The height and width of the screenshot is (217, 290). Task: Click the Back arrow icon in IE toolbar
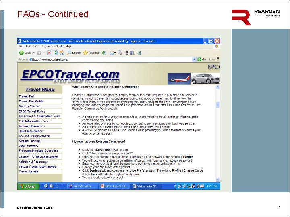tap(21, 53)
